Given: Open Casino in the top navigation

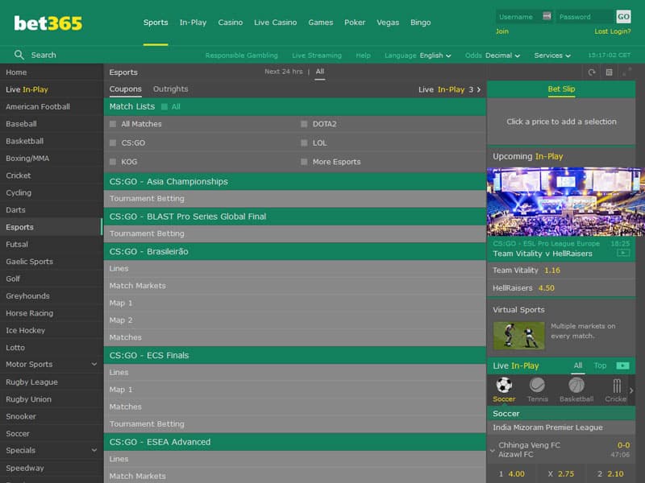Looking at the screenshot, I should point(230,23).
